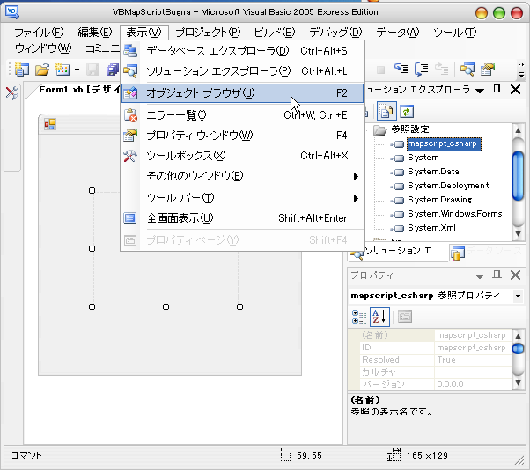Screen dimensions: 530x470
Task: Switch to the Data Sources tab
Action: pos(487,252)
